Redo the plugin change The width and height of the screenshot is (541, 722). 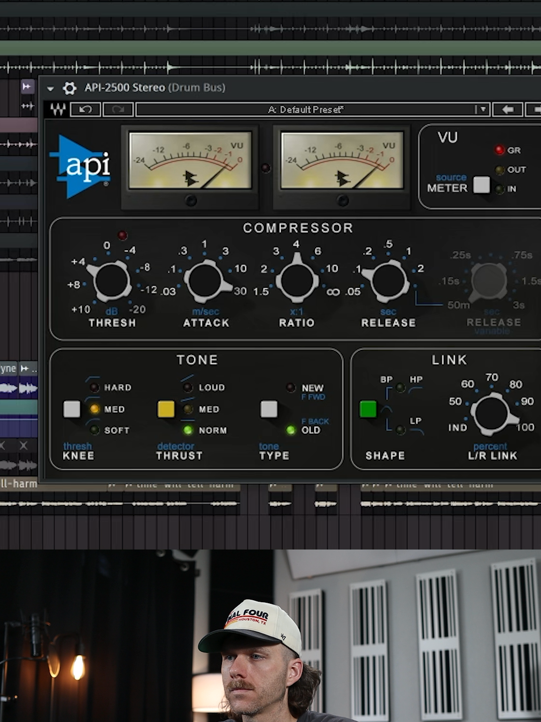[118, 109]
